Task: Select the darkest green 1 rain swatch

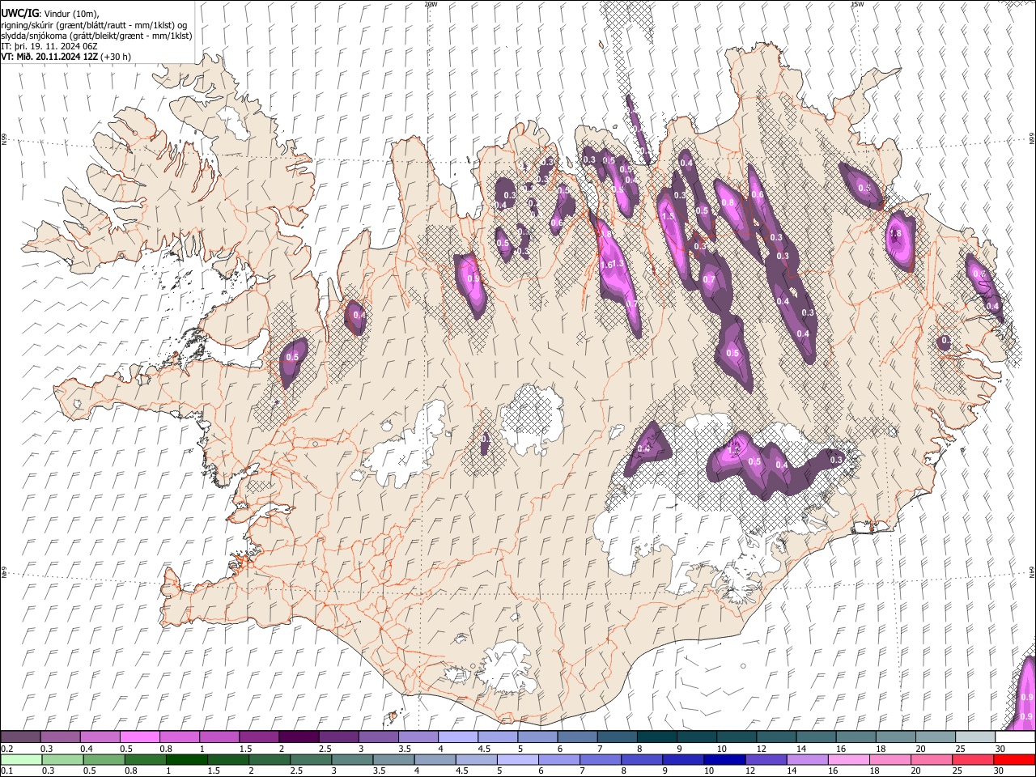Action: pos(186,759)
